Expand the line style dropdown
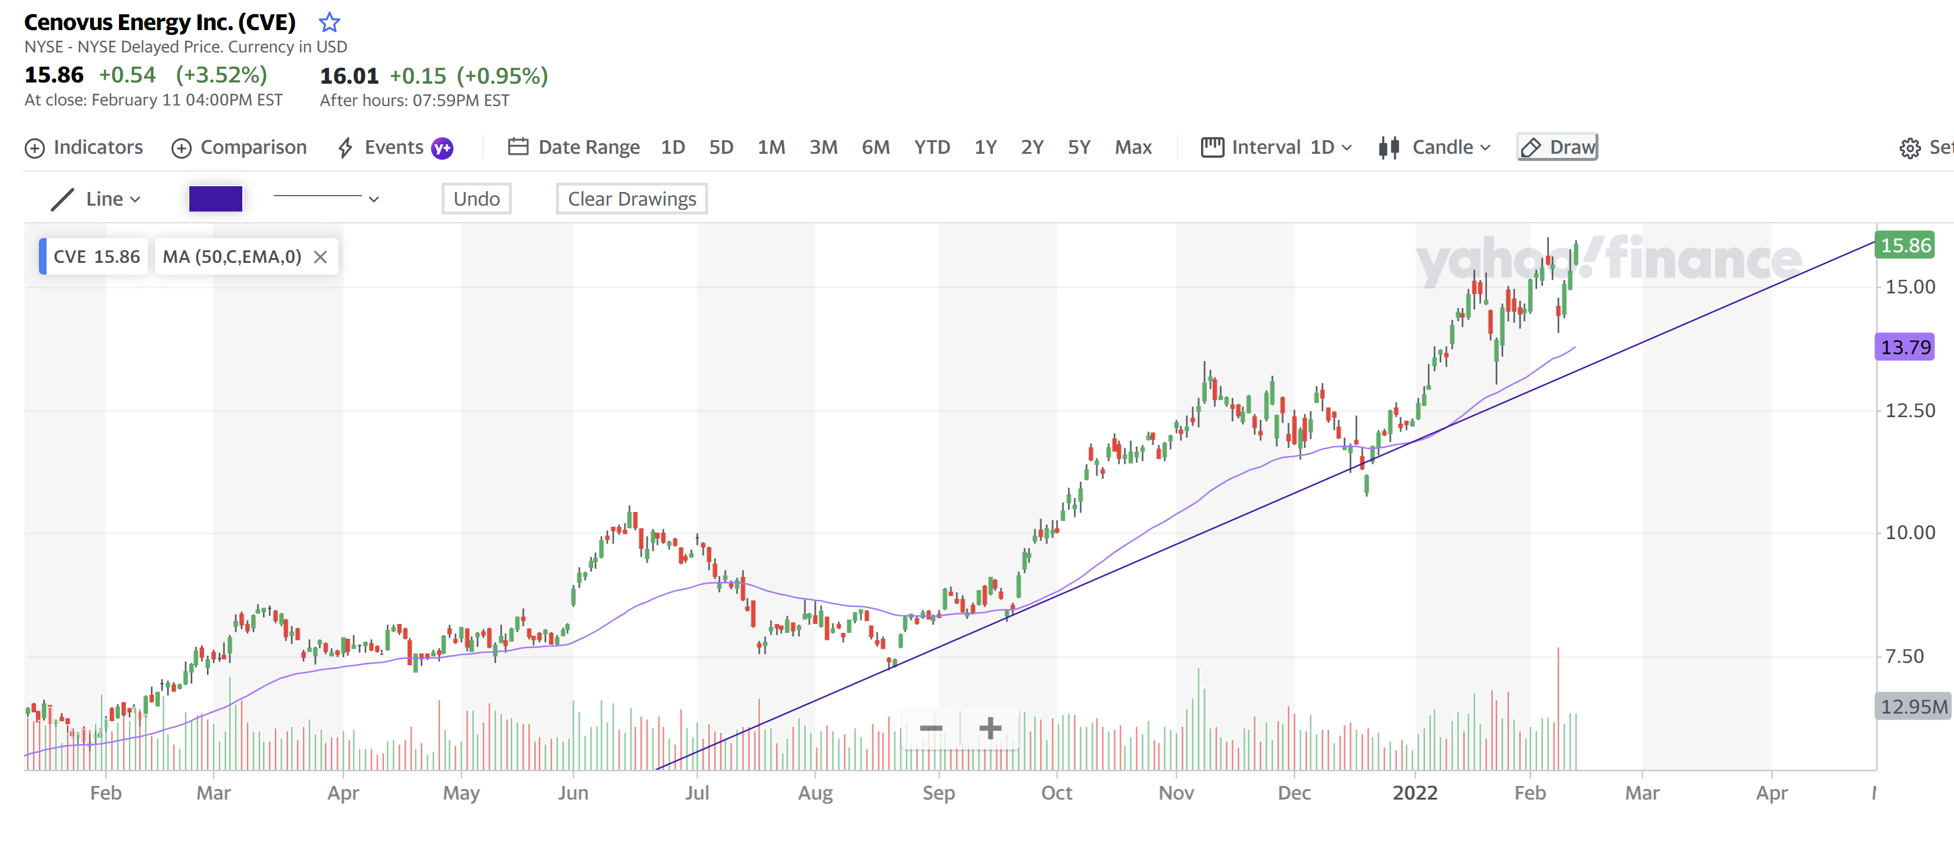This screenshot has width=1954, height=842. coord(326,199)
